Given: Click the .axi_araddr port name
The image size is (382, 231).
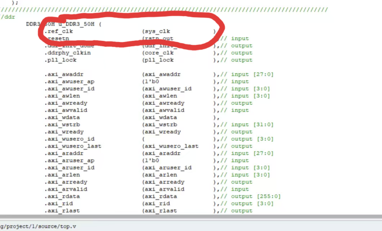Looking at the screenshot, I should click(64, 153).
